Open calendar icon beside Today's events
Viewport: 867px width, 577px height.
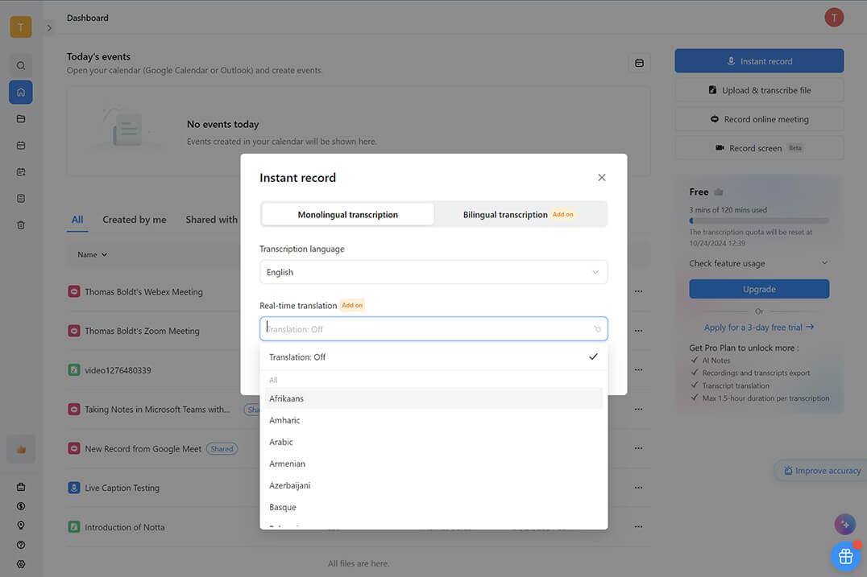639,63
